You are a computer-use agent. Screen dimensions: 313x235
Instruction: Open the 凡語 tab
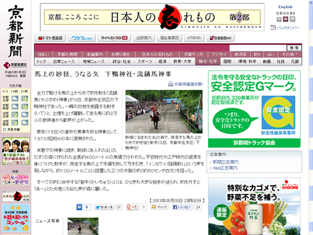click(295, 61)
